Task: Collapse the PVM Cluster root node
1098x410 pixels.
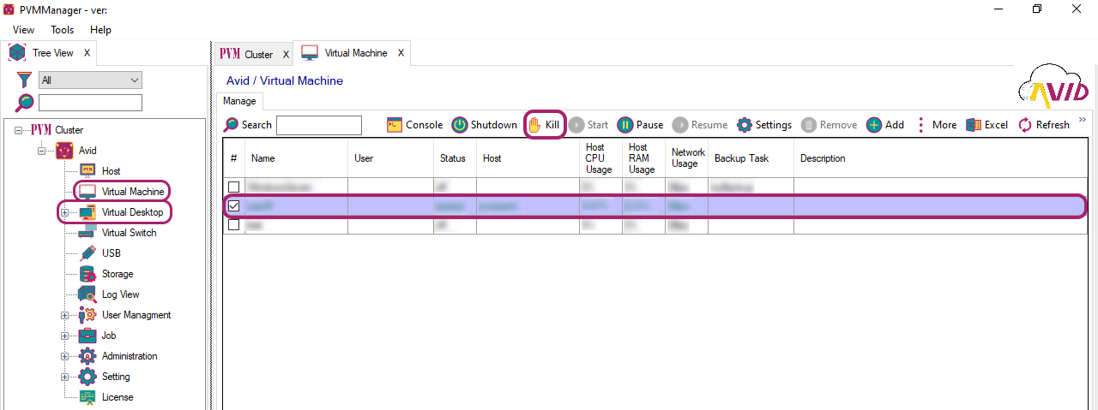Action: (x=17, y=130)
